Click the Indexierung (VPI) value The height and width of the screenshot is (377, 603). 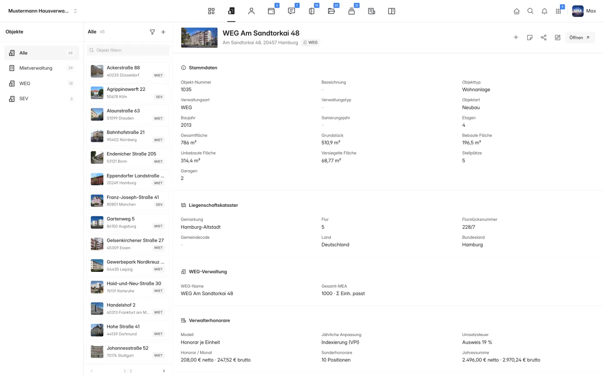click(x=340, y=343)
